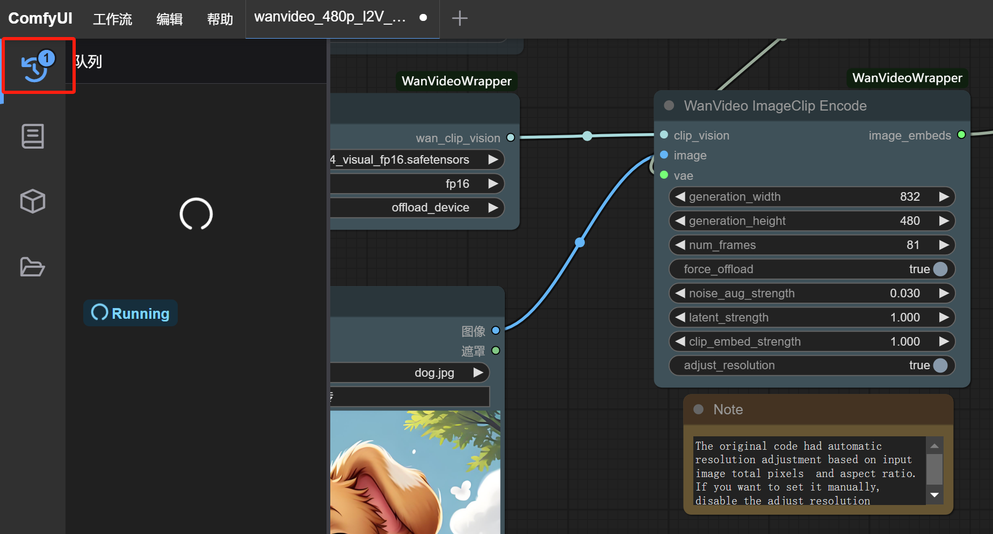
Task: Change the fp16 precision option arrow
Action: tap(492, 184)
